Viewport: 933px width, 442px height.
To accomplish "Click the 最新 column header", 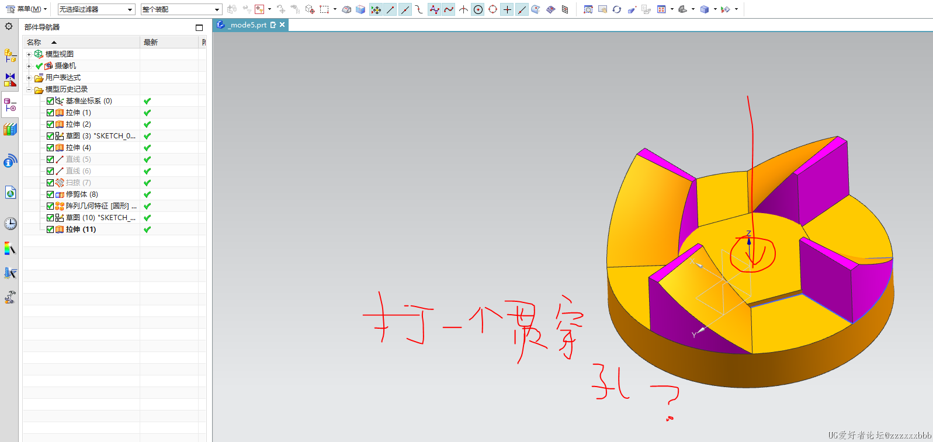I will (169, 42).
